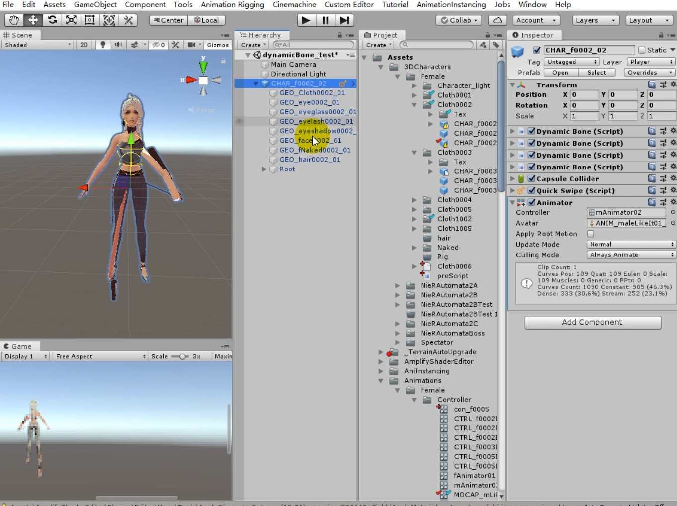Open the Layers dropdown

pyautogui.click(x=595, y=20)
